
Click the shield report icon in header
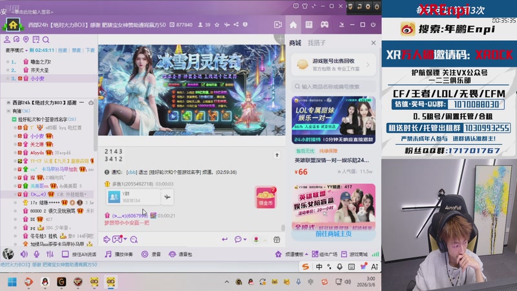pyautogui.click(x=245, y=25)
